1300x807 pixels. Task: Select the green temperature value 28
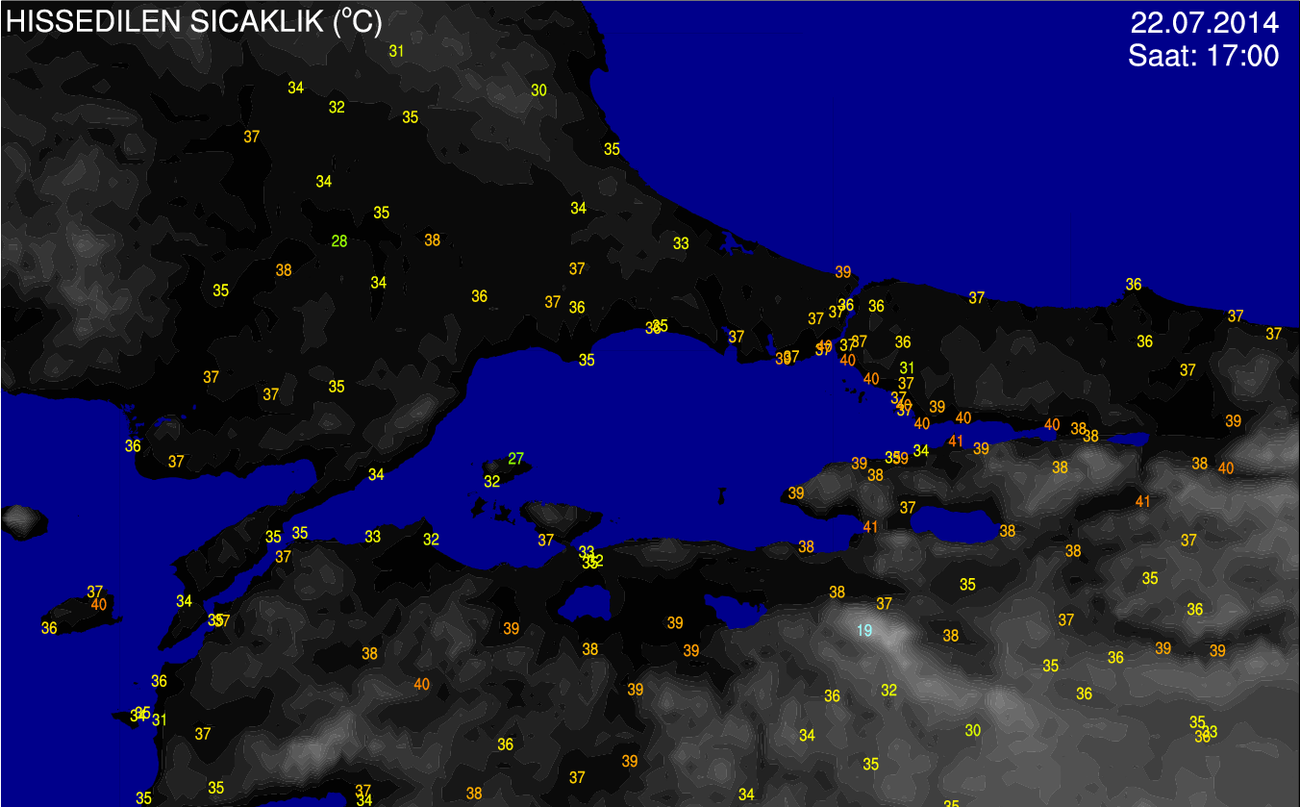point(339,241)
